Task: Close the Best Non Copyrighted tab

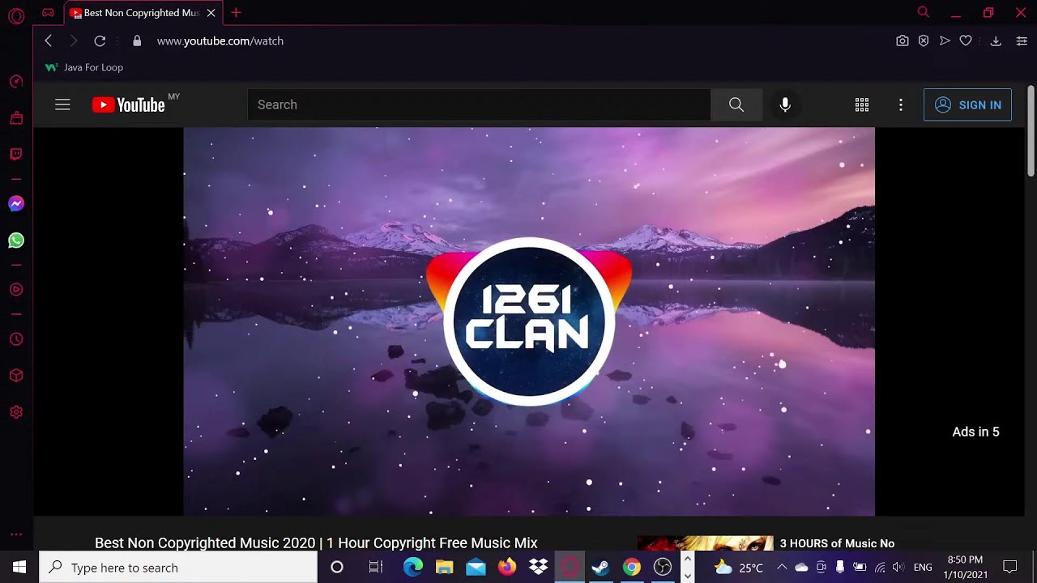Action: click(x=211, y=13)
